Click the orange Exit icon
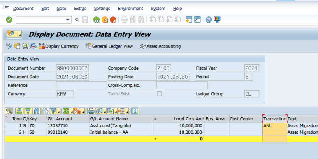The image size is (318, 159). tap(104, 20)
